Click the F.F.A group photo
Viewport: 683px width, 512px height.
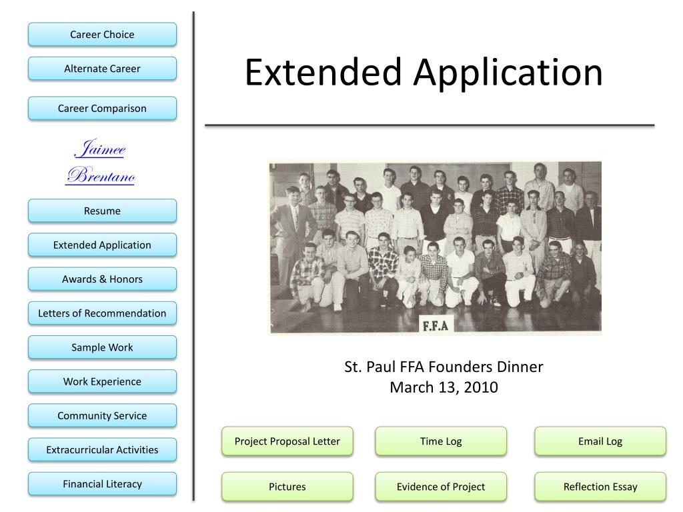click(435, 247)
